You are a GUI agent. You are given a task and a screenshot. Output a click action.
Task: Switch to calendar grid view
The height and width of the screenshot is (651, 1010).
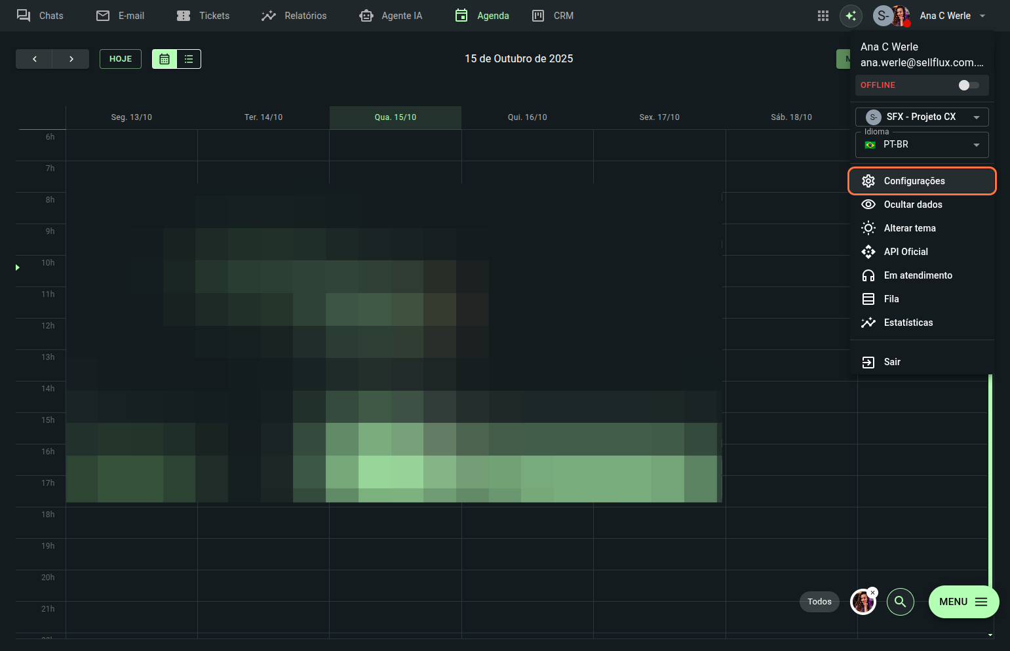pos(165,59)
